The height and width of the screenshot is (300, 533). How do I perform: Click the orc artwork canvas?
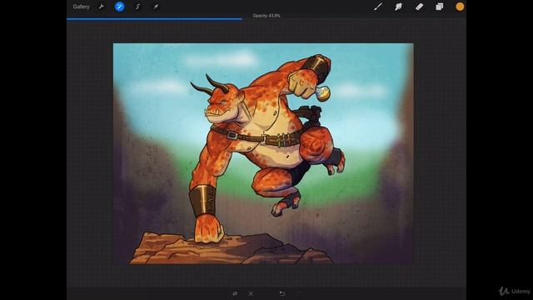click(x=263, y=153)
